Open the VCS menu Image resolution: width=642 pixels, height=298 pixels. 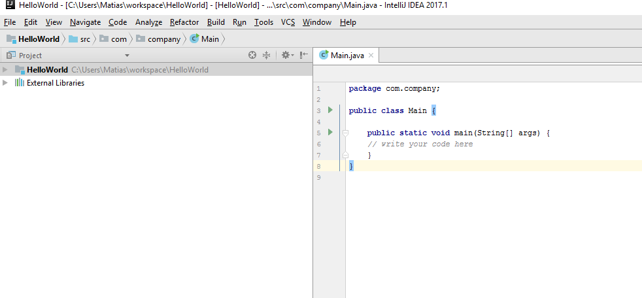coord(288,22)
